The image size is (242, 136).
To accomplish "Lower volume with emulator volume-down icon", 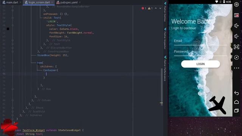I will click(236, 36).
